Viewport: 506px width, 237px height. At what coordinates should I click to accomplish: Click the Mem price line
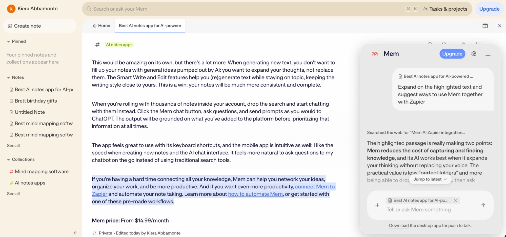(x=130, y=221)
